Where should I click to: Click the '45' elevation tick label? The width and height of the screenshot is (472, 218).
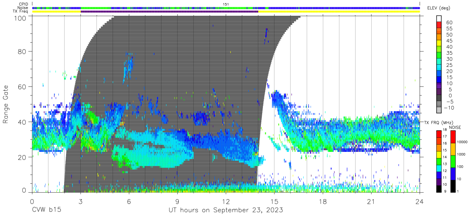tap(450, 41)
